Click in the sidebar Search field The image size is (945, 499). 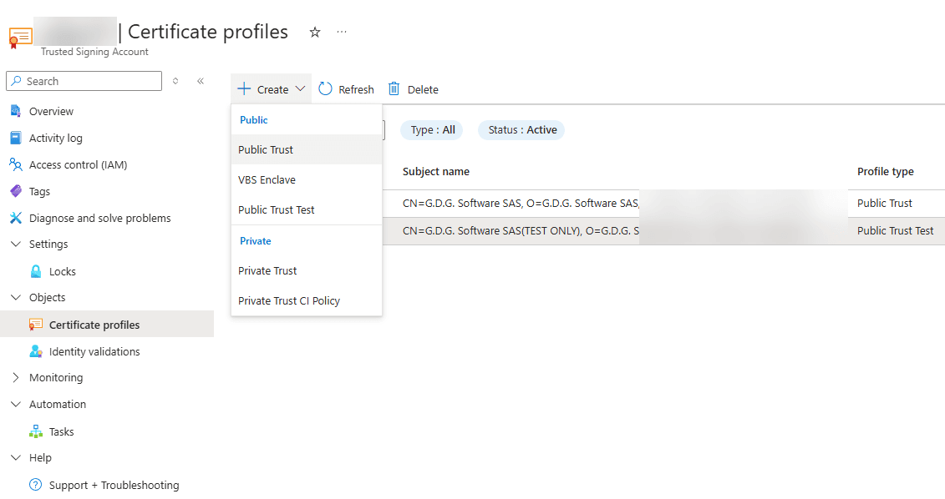pyautogui.click(x=84, y=80)
